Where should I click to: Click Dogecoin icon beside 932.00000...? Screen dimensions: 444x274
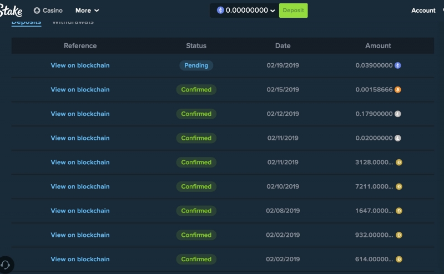[399, 235]
